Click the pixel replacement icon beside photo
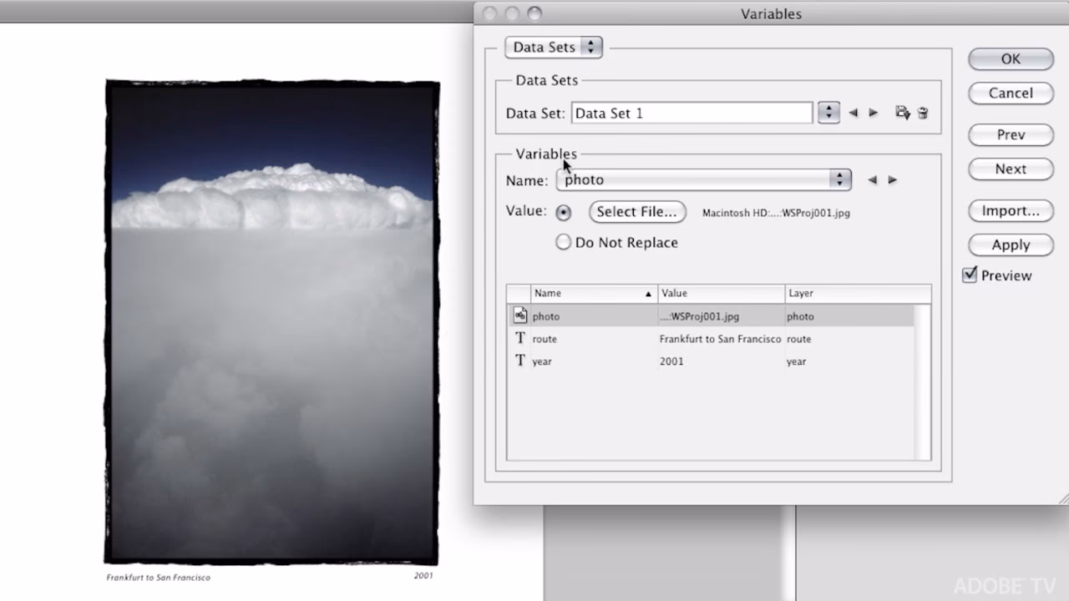Viewport: 1069px width, 601px height. click(520, 315)
